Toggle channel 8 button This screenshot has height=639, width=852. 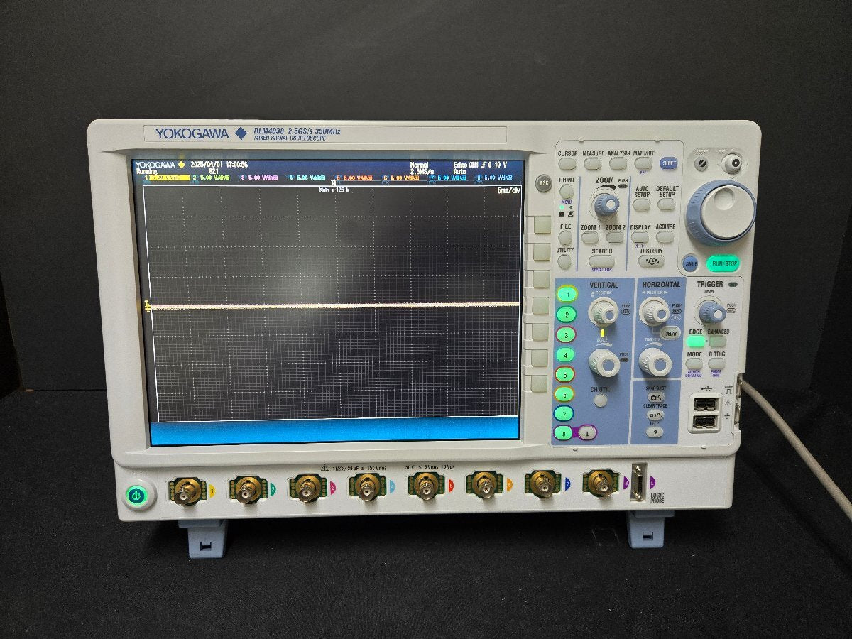tap(564, 432)
